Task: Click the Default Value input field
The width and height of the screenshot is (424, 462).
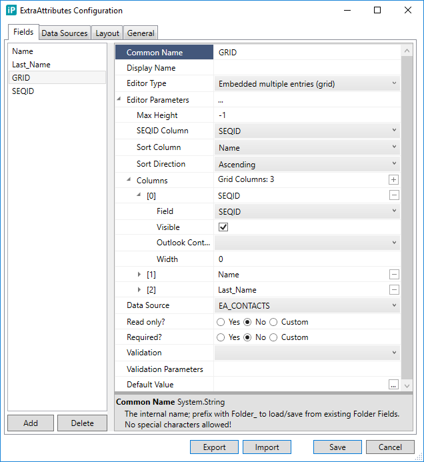Action: (301, 385)
